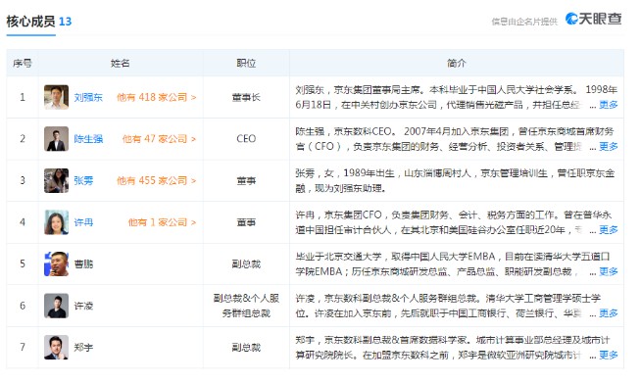Select the name 郑宇

tap(84, 348)
